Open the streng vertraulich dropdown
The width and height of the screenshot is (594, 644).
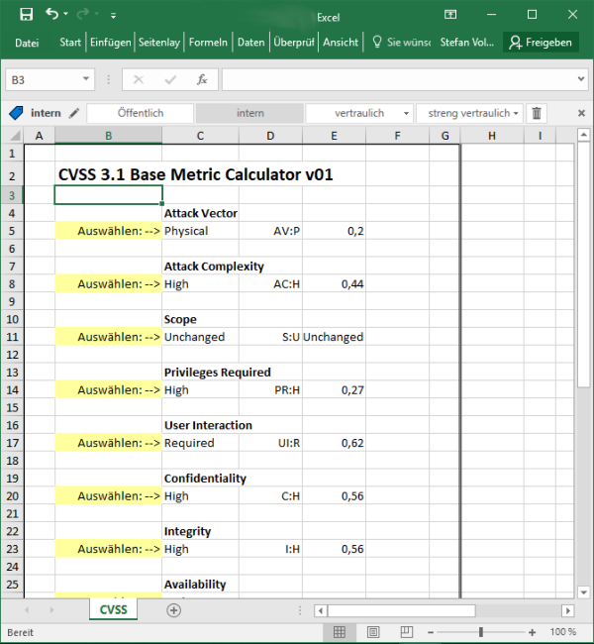469,113
